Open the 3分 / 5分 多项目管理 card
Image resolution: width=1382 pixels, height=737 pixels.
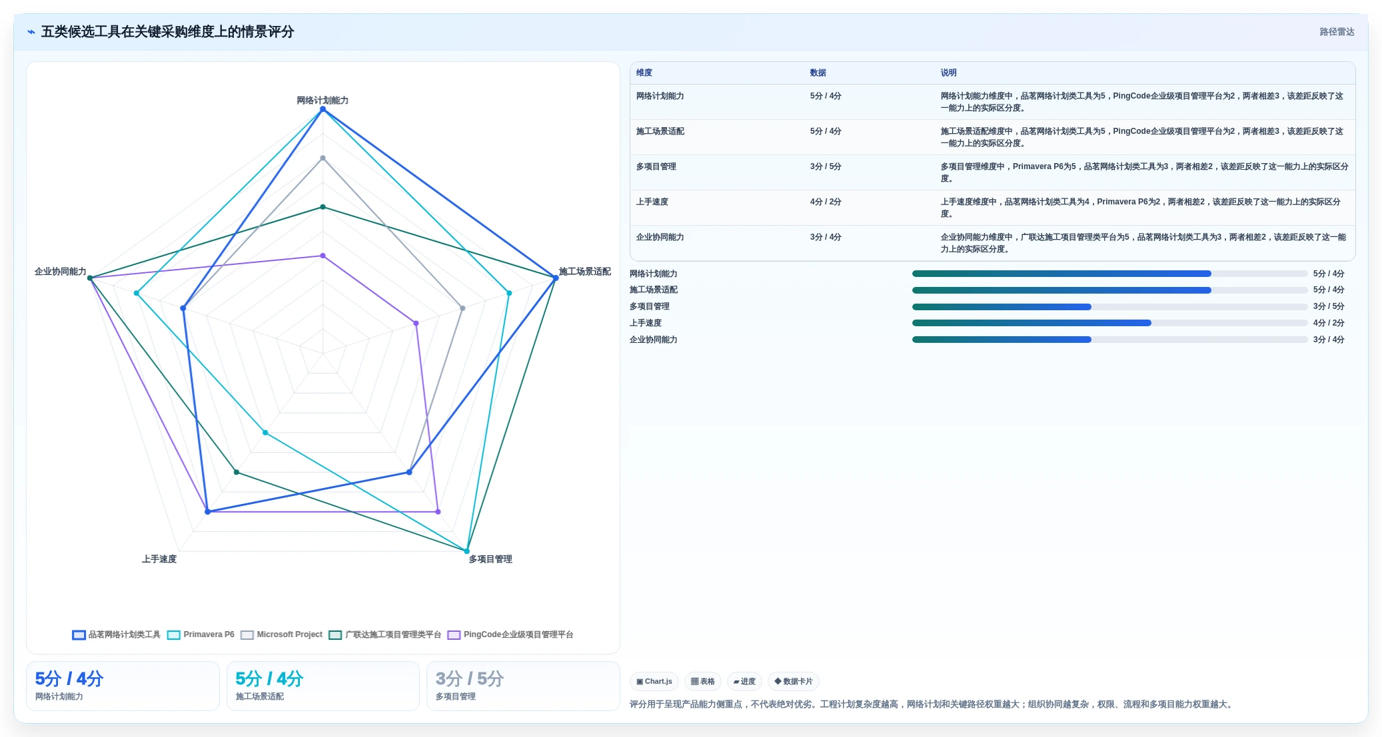point(523,686)
